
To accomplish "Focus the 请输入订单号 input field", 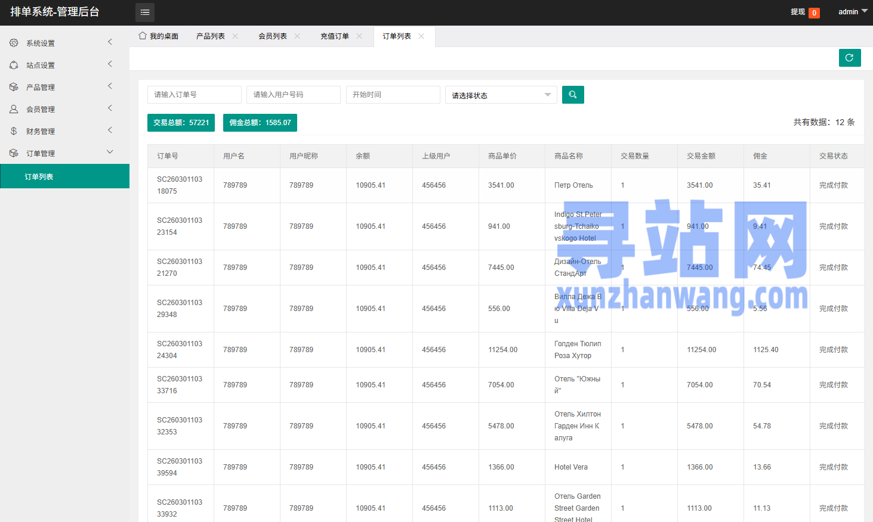I will (194, 95).
